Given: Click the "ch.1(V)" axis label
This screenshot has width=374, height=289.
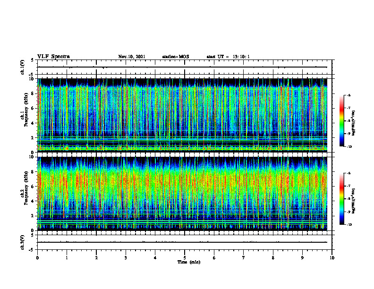Looking at the screenshot, I should (x=23, y=67).
